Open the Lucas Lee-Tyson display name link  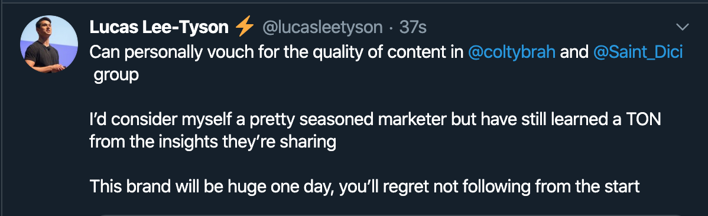159,28
